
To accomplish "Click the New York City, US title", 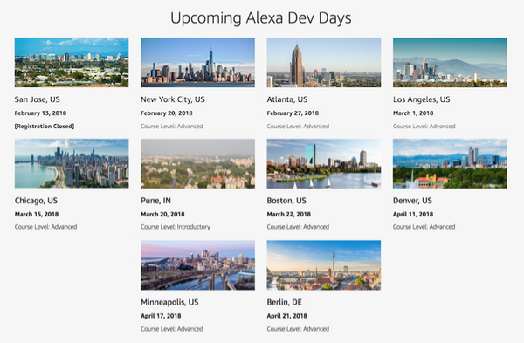I will [x=173, y=99].
